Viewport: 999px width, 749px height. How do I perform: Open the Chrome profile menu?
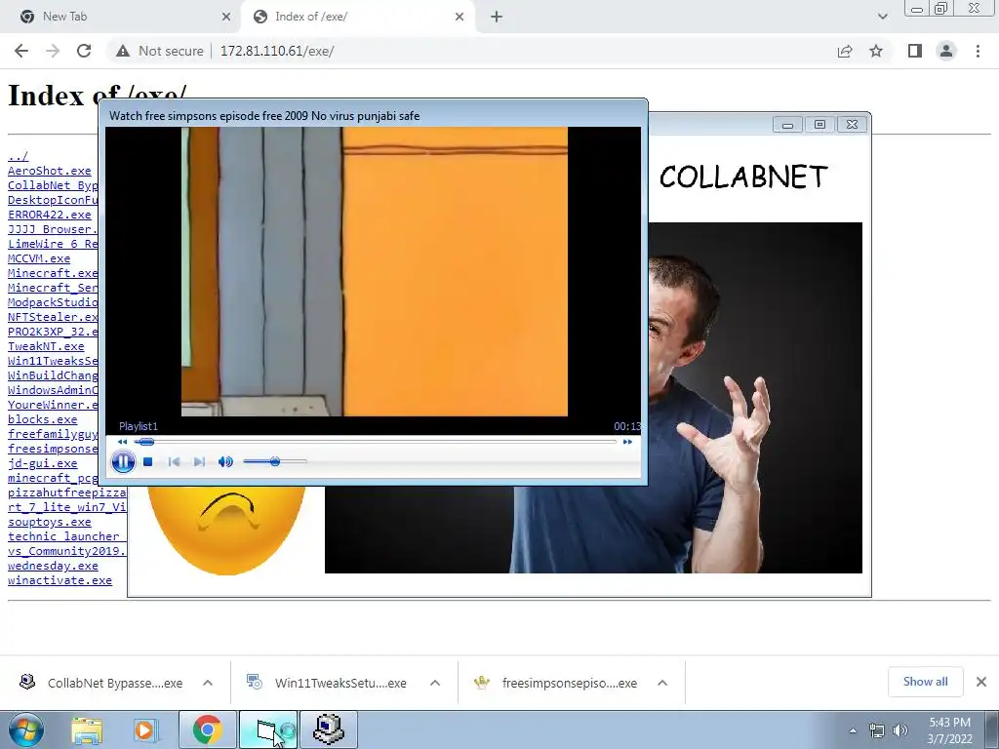pos(946,51)
